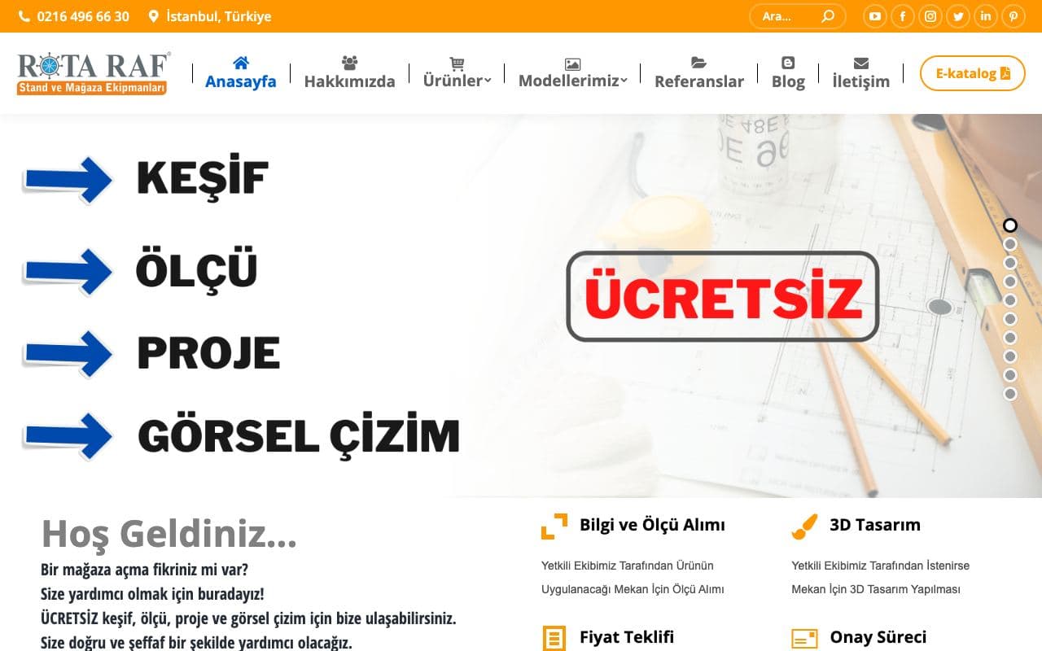Click the 3D Tasarım heading

click(875, 525)
